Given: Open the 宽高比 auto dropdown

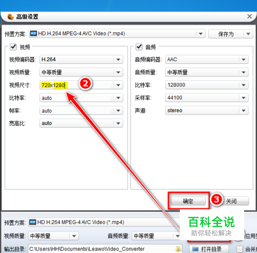Looking at the screenshot, I should coord(81,123).
